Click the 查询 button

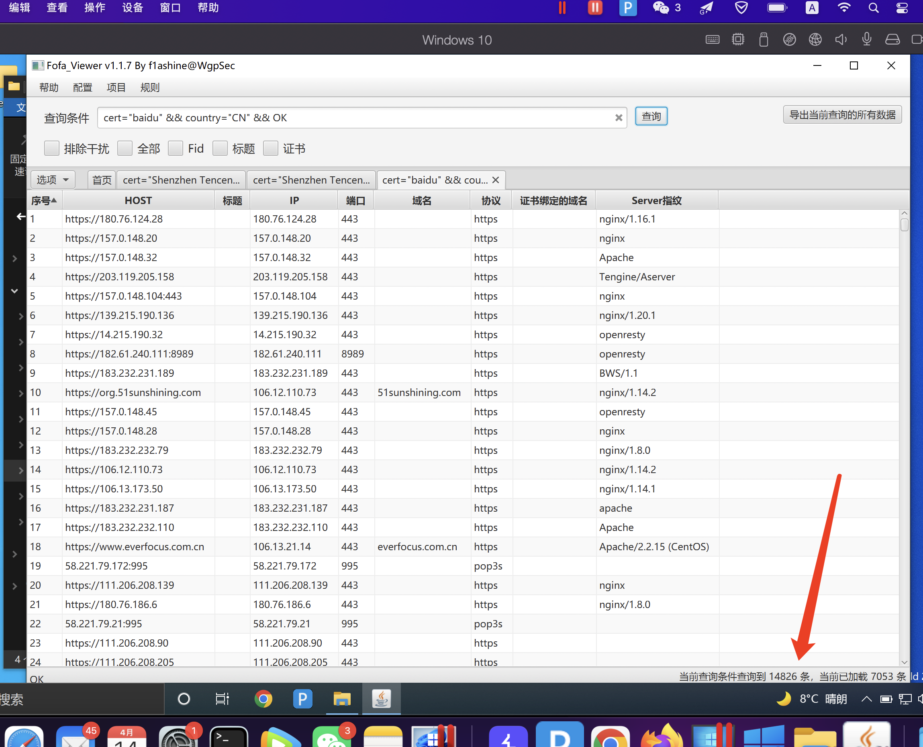[651, 116]
